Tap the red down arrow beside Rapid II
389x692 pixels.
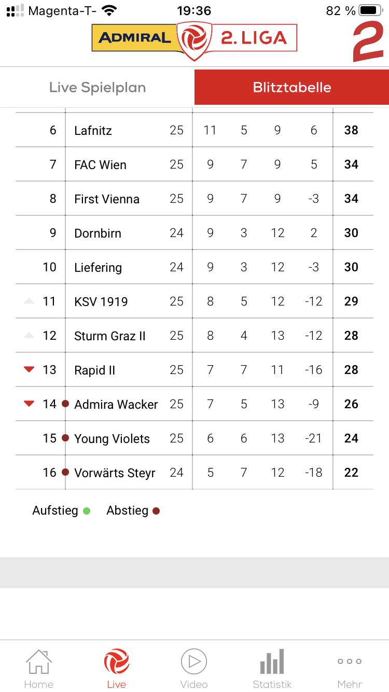pyautogui.click(x=29, y=369)
